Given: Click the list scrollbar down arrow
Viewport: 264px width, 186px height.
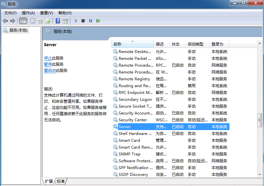Looking at the screenshot, I should [x=260, y=174].
